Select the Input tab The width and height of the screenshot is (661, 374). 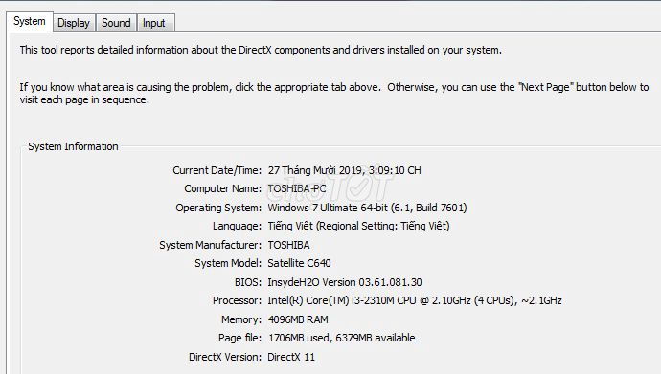tap(154, 23)
